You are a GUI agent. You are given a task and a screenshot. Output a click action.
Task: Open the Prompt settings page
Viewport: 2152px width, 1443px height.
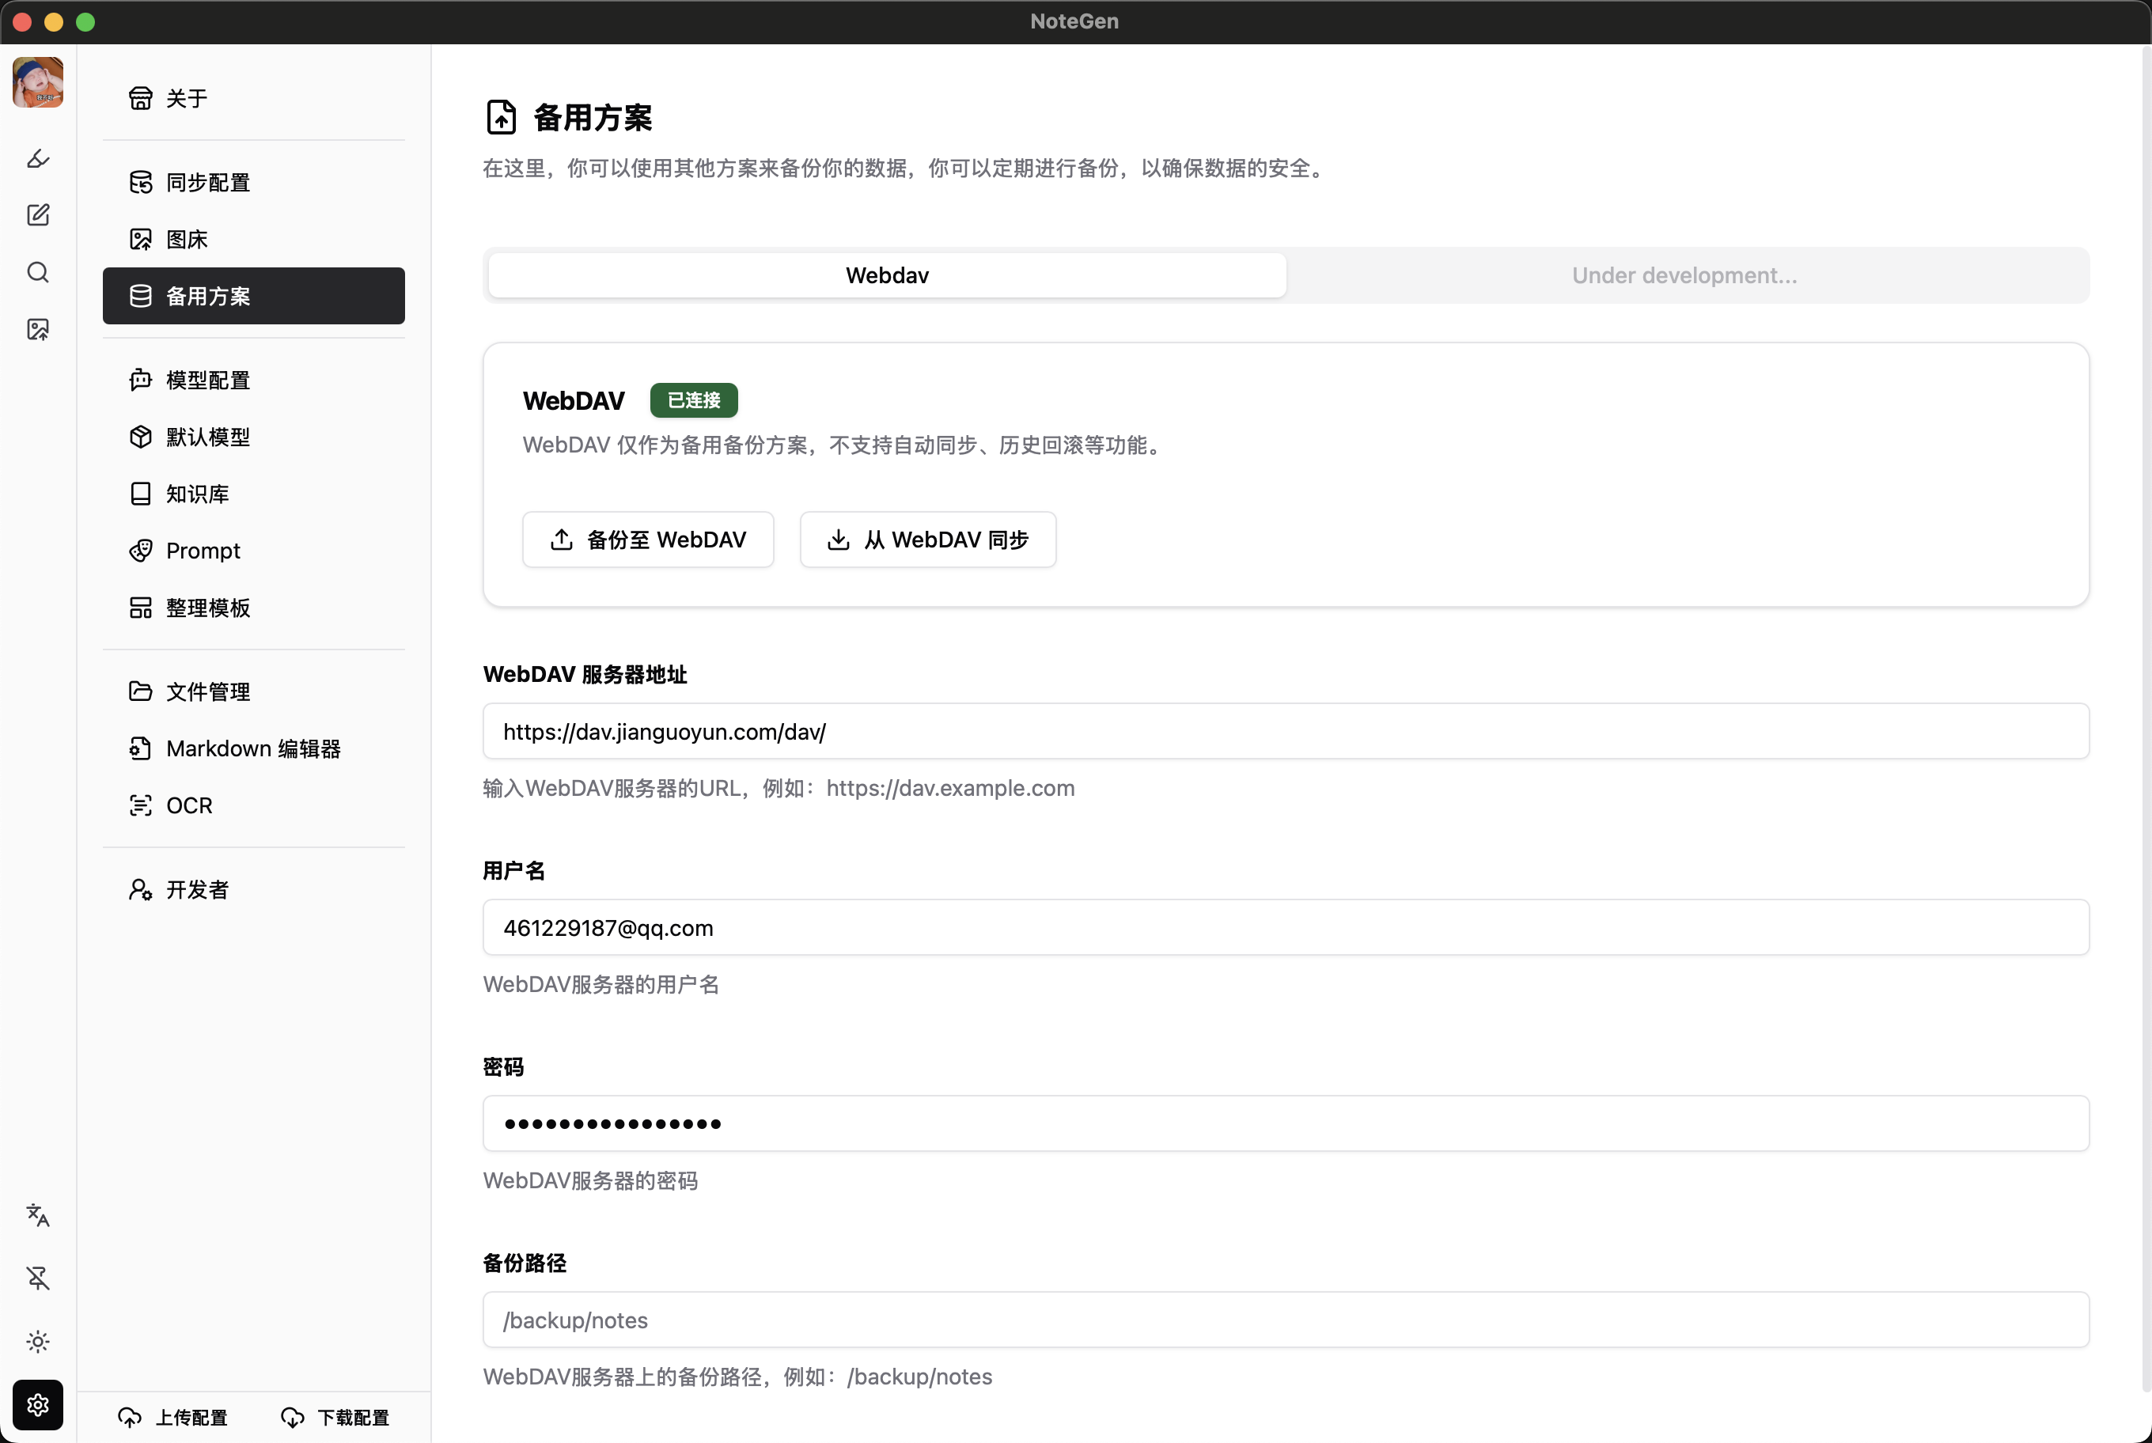tap(253, 551)
